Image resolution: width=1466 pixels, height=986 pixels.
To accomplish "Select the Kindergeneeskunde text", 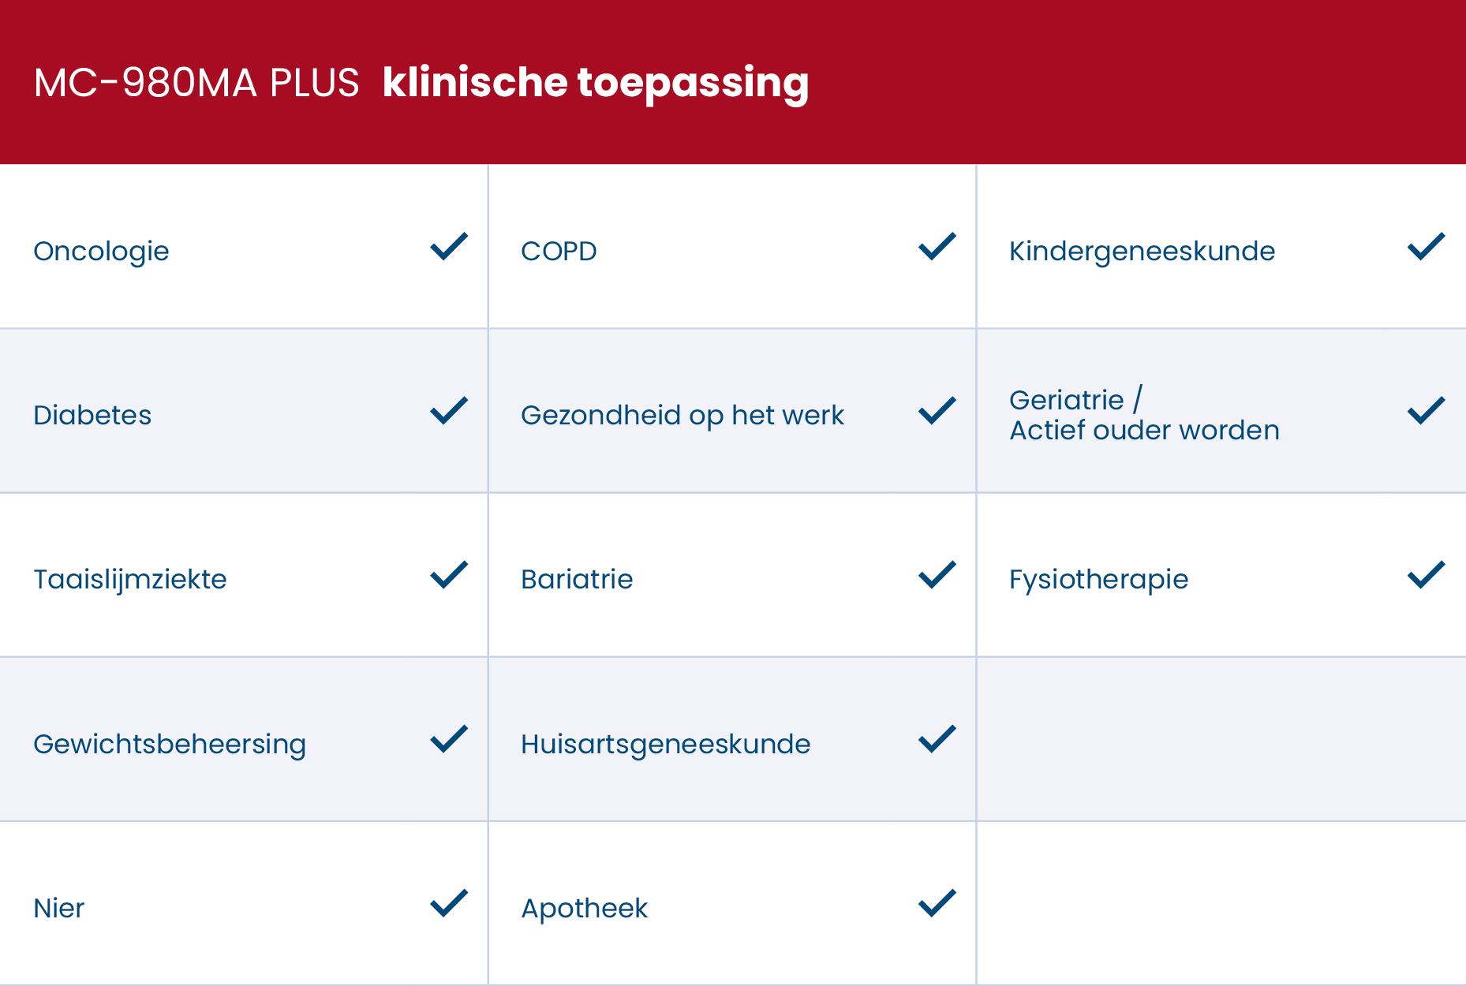I will click(1142, 251).
